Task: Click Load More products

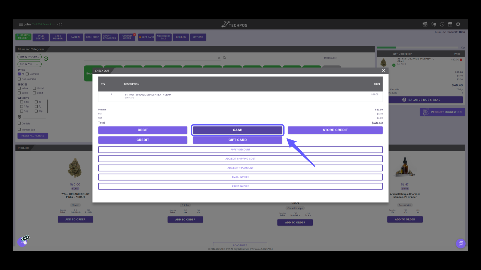Action: (240, 245)
